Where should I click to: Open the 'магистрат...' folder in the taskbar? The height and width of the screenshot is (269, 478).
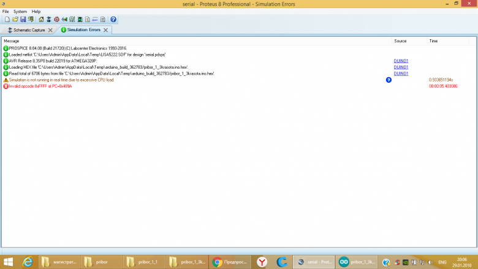59,262
